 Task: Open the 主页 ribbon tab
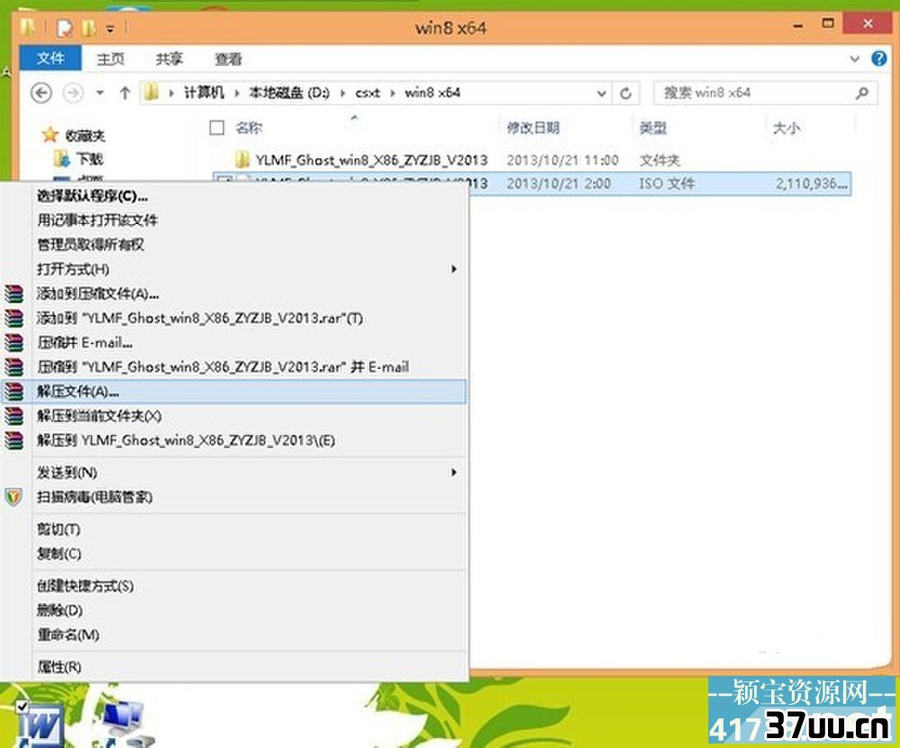pyautogui.click(x=111, y=59)
